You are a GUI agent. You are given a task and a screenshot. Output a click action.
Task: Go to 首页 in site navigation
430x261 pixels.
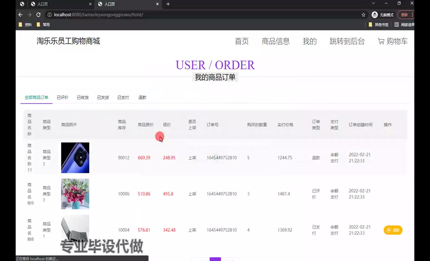pos(242,41)
